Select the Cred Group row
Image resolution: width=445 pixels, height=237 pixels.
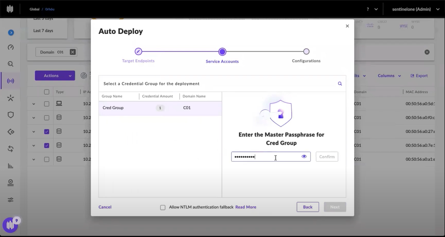[x=160, y=108]
